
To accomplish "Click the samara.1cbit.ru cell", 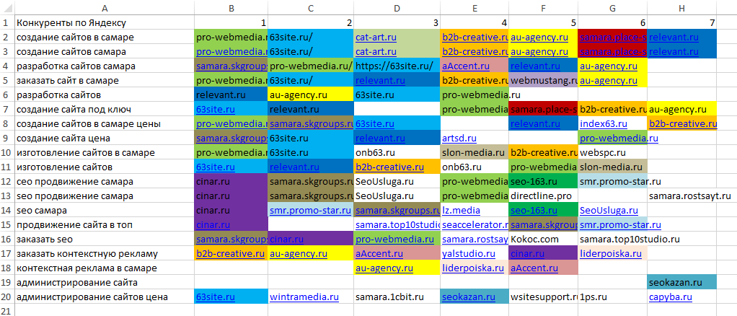I will coord(397,297).
